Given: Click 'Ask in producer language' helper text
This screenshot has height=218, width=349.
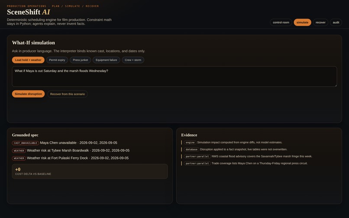Looking at the screenshot, I should pyautogui.click(x=78, y=51).
